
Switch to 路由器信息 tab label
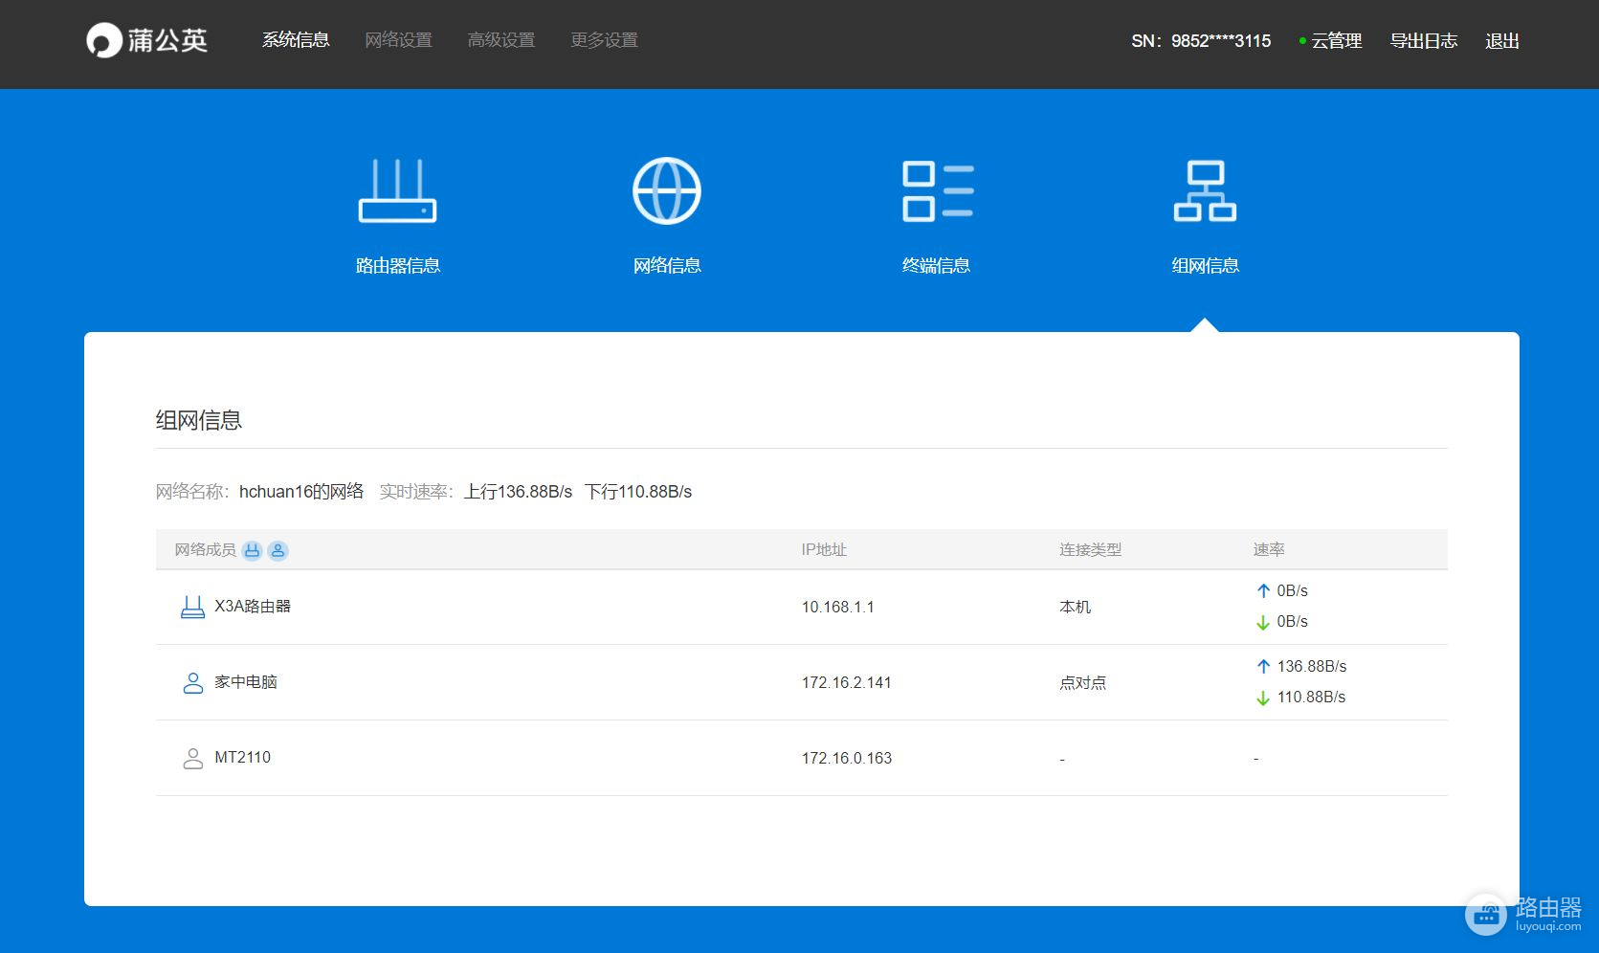tap(397, 265)
